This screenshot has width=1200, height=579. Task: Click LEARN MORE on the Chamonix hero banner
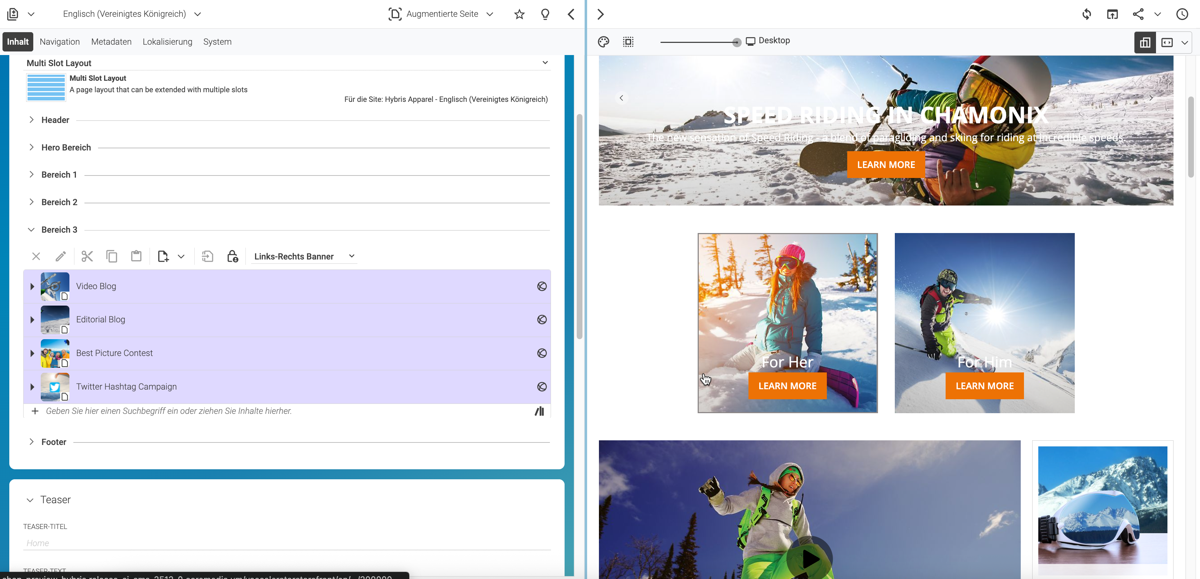[886, 165]
